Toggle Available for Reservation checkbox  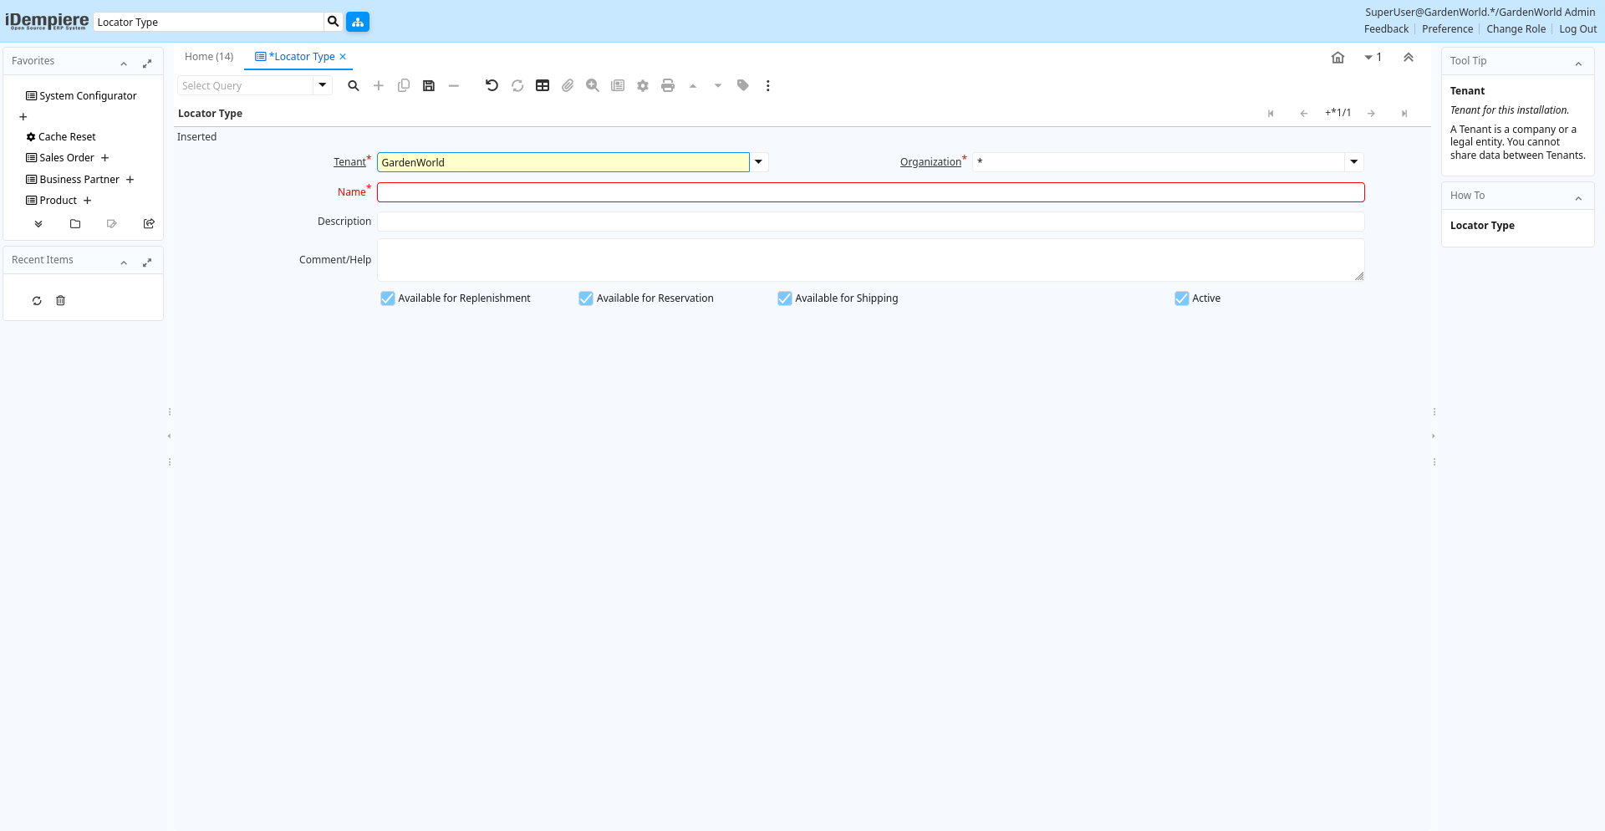(x=586, y=298)
